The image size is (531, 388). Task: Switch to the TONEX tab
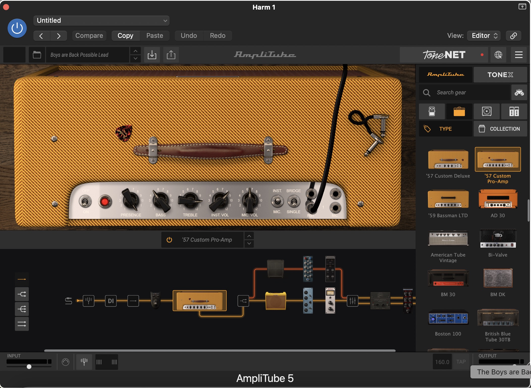[x=500, y=74]
